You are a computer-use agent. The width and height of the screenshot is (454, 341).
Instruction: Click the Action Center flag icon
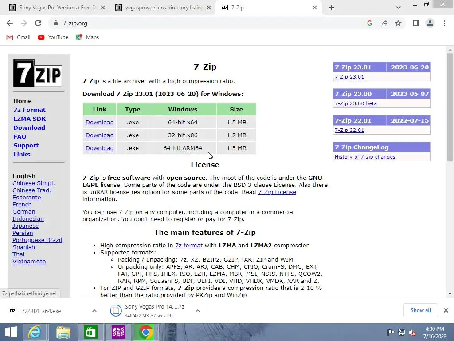click(390, 332)
